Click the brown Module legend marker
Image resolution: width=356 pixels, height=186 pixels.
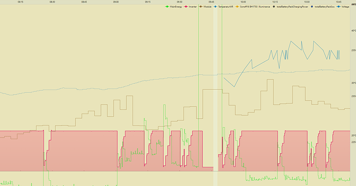pyautogui.click(x=201, y=7)
